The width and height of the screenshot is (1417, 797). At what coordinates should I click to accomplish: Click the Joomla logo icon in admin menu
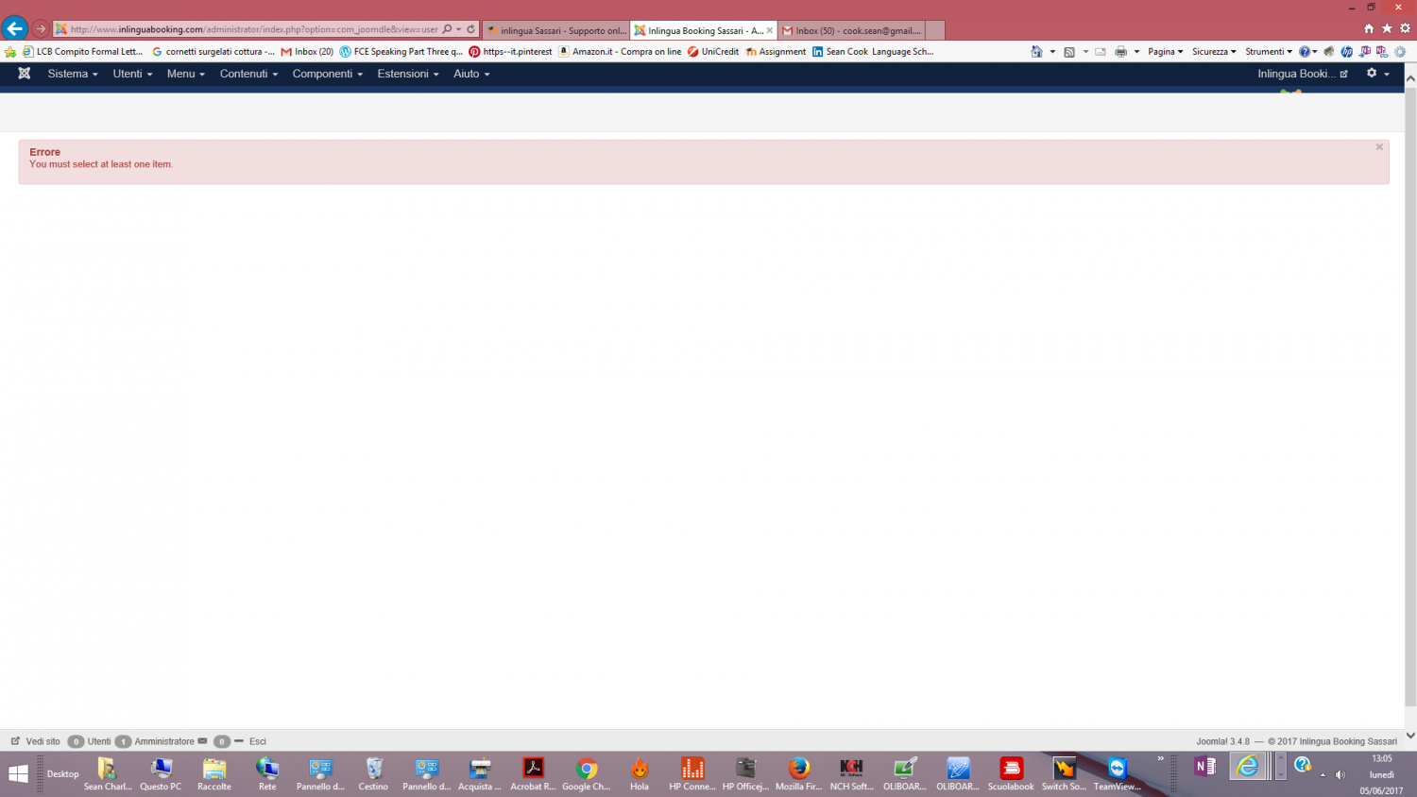point(25,74)
